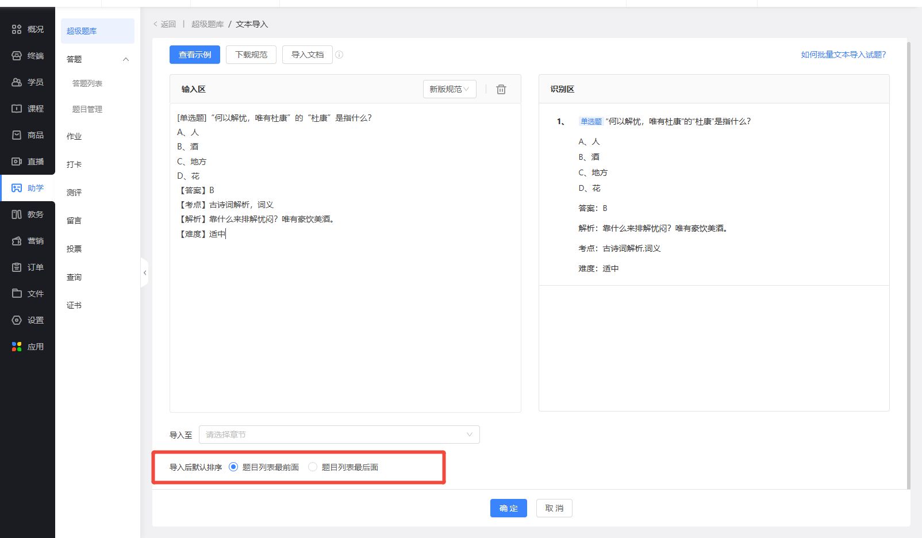The image size is (922, 538).
Task: Open 设置 in the sidebar
Action: pos(28,320)
